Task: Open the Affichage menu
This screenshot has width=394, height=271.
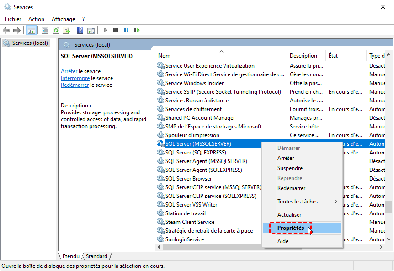Action: tap(64, 19)
